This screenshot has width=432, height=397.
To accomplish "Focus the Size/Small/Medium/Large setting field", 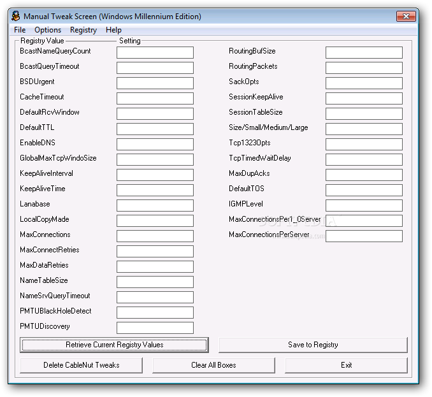I will coord(364,129).
